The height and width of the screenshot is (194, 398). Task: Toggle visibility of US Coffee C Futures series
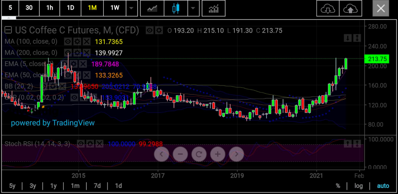150,31
